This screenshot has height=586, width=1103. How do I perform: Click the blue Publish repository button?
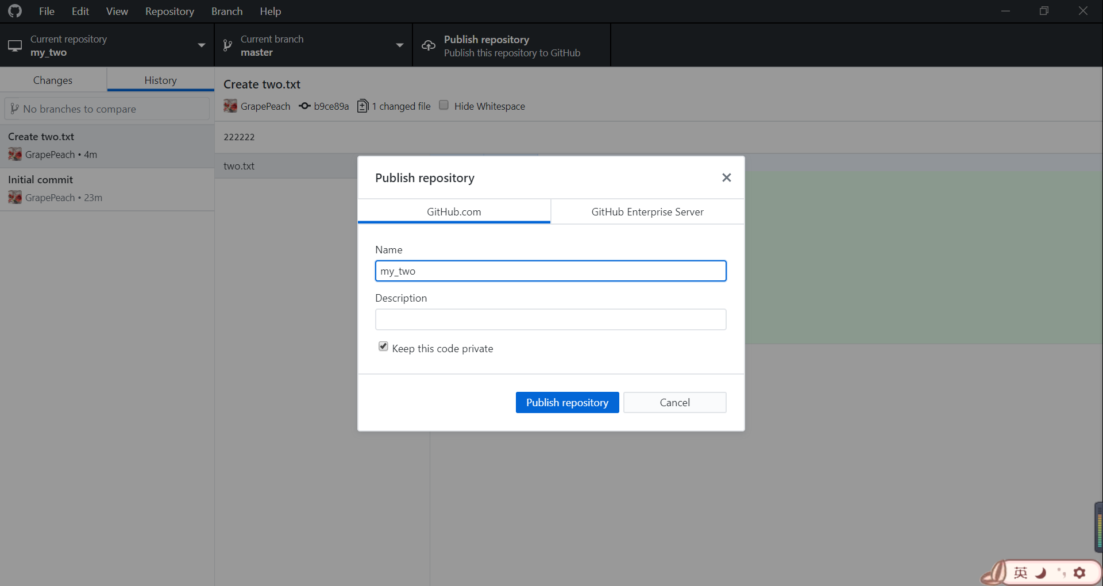point(567,402)
